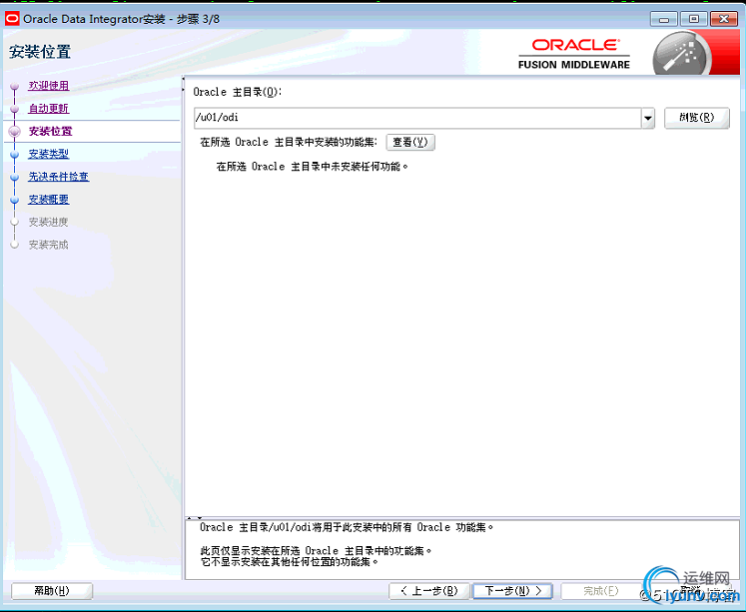
Task: Maximize the installer window
Action: 694,19
